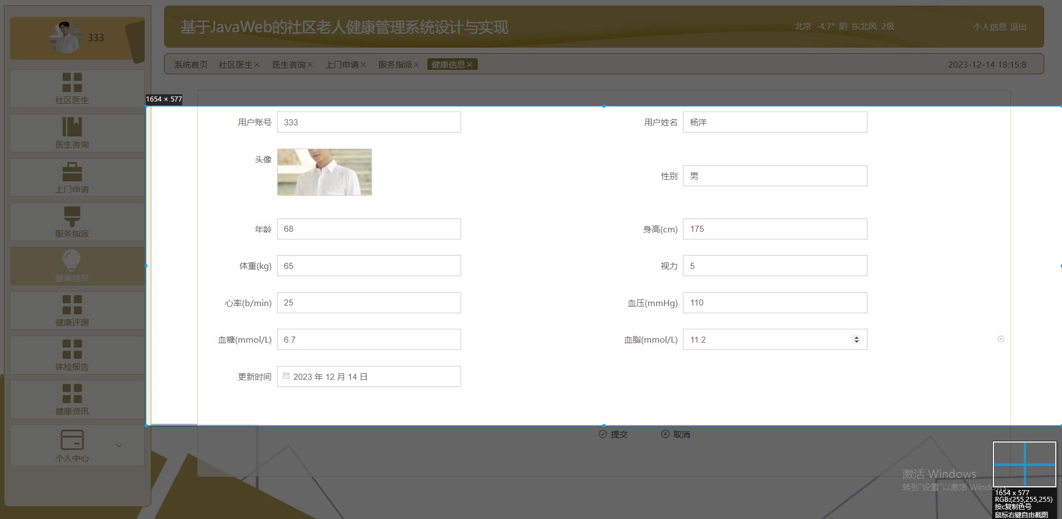Click 视力 input field
The image size is (1062, 519).
pos(775,266)
